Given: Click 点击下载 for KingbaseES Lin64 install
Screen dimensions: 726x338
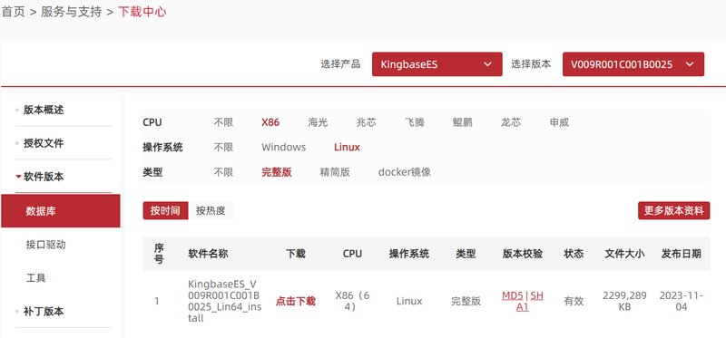Looking at the screenshot, I should 296,302.
